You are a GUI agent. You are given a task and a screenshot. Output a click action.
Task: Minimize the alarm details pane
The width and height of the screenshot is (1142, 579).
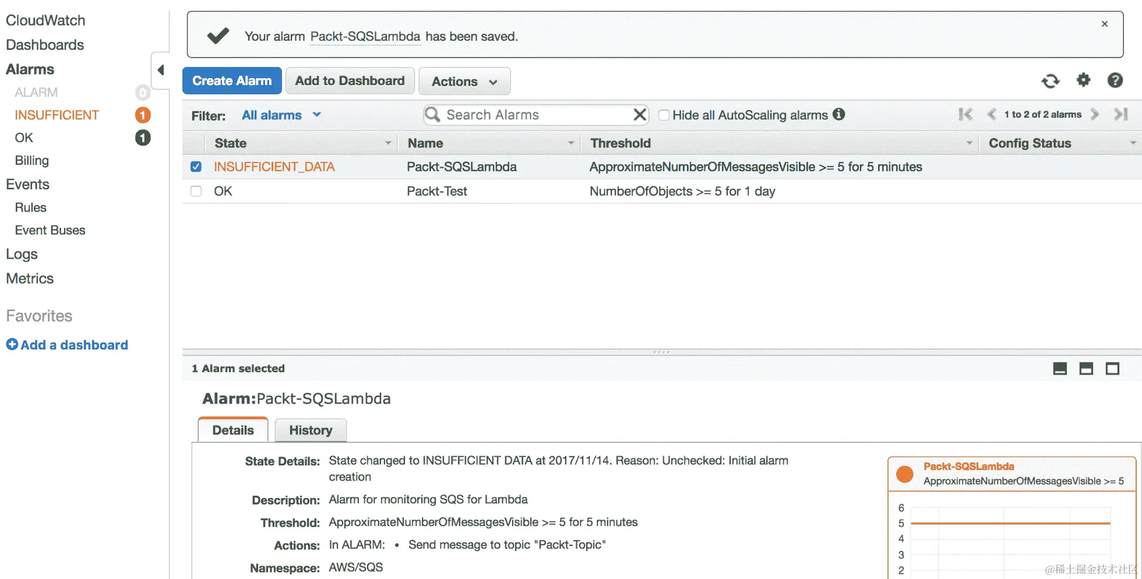[x=1060, y=369]
